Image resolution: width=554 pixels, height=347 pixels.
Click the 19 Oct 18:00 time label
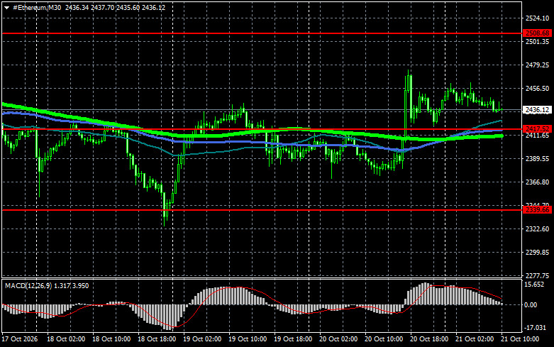(293, 339)
